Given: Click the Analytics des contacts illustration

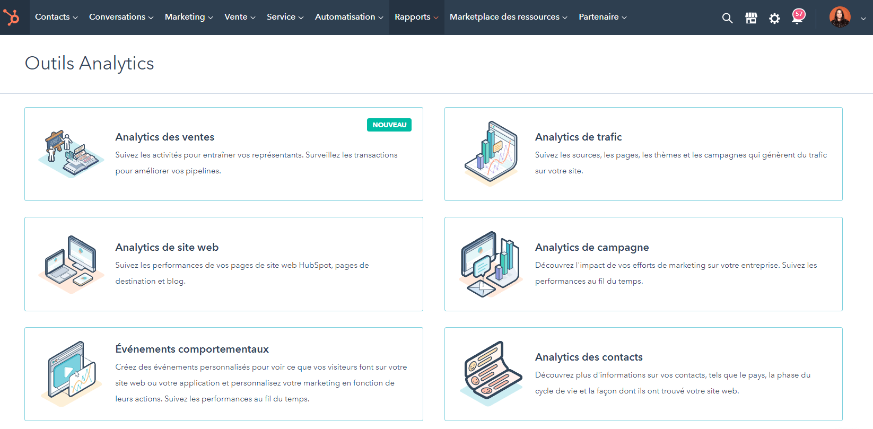Looking at the screenshot, I should 491,374.
